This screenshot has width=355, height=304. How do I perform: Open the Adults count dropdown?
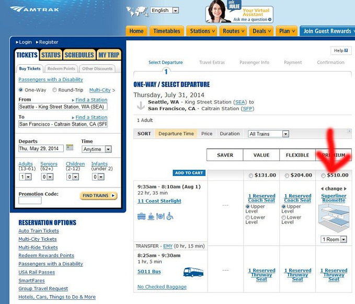tap(25, 177)
